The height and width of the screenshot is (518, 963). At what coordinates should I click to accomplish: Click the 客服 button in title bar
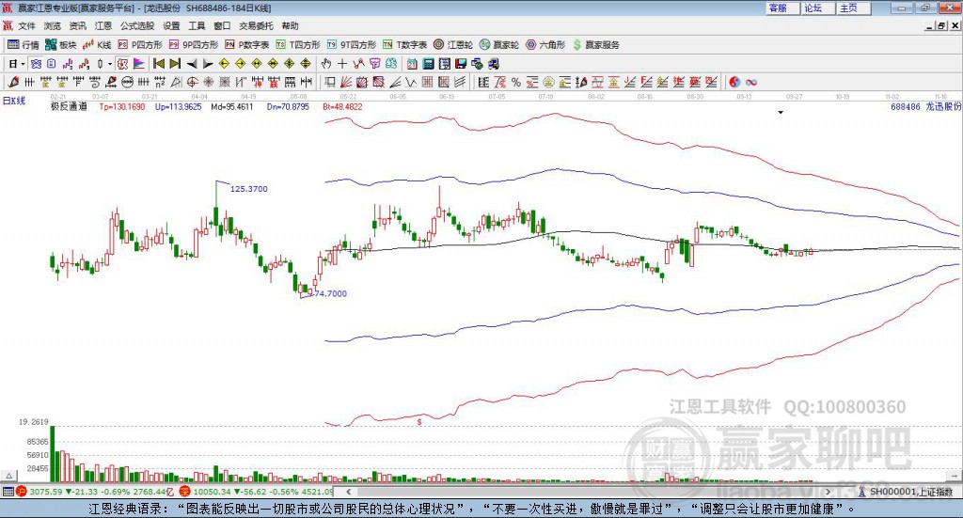[782, 8]
